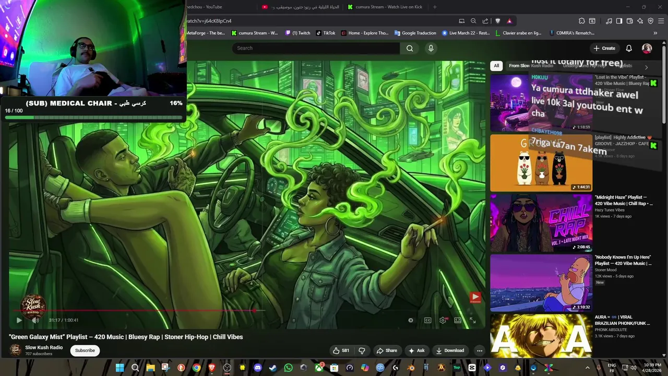Seek on the red video progress bar

point(247,310)
